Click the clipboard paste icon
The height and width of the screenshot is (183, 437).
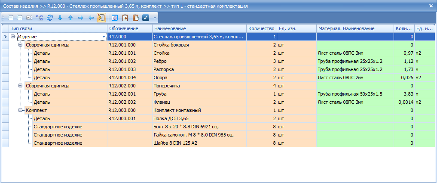tap(135, 18)
